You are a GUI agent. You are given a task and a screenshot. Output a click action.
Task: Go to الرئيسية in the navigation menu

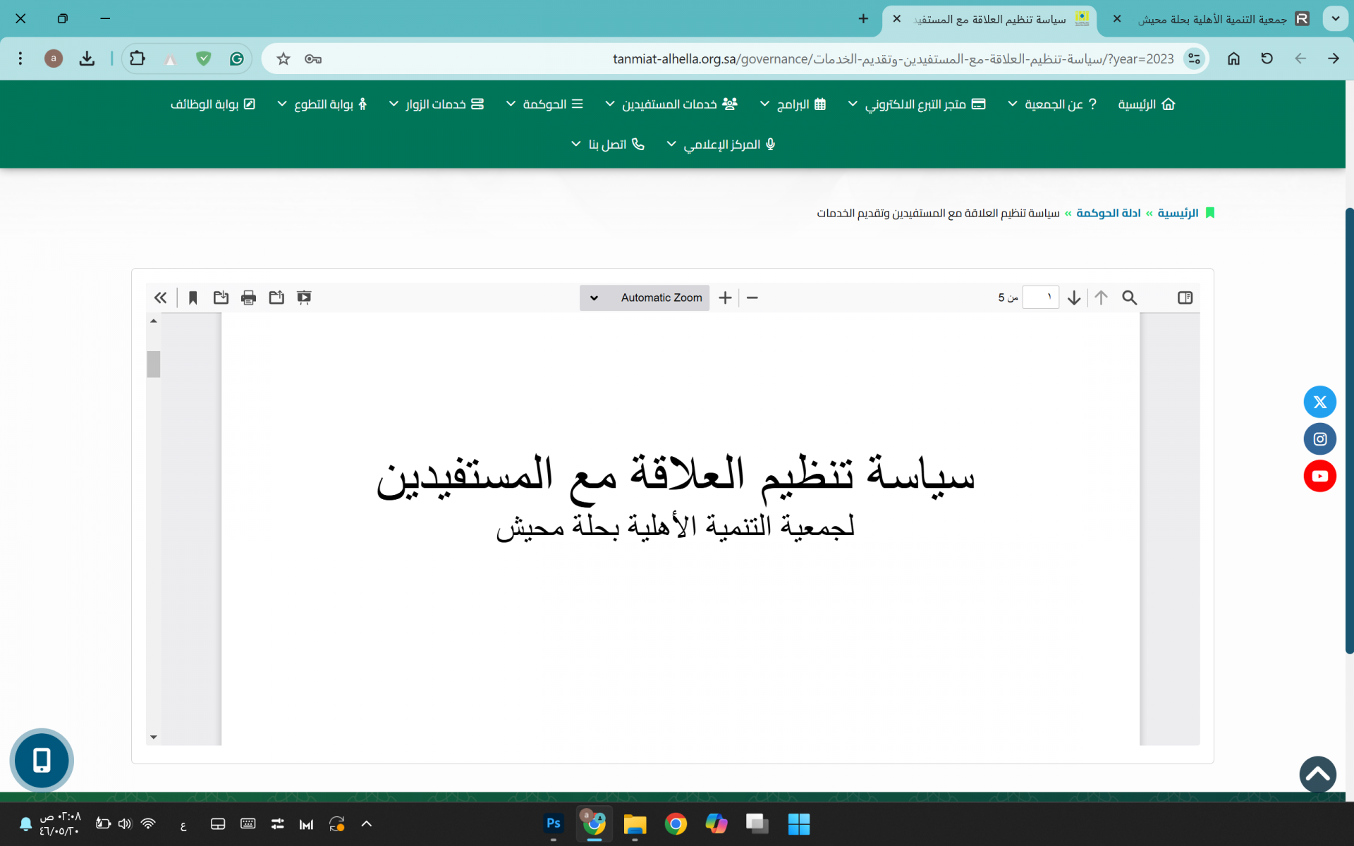point(1147,104)
